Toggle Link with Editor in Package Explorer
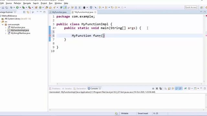Viewport: 207px width, 116px height. 28,12
